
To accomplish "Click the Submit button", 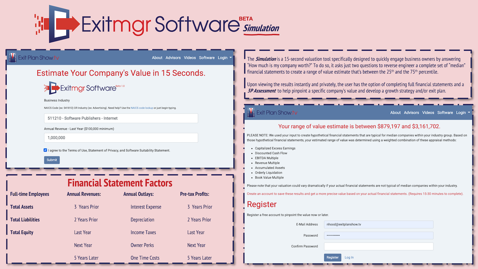I will pos(52,160).
